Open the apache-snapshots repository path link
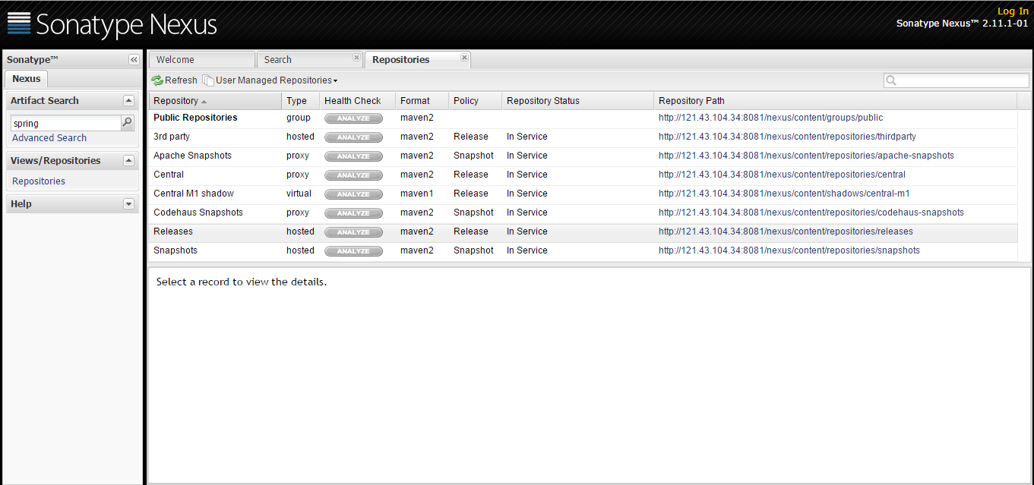1034x485 pixels. 806,156
